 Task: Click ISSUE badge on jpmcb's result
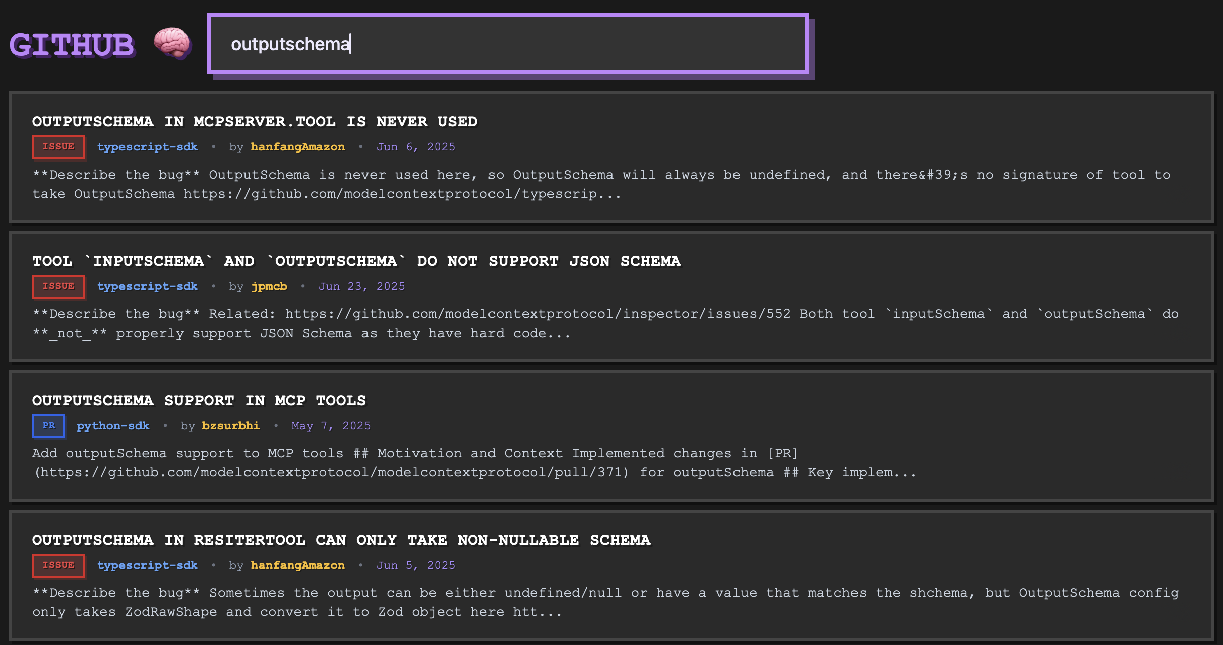[x=58, y=286]
